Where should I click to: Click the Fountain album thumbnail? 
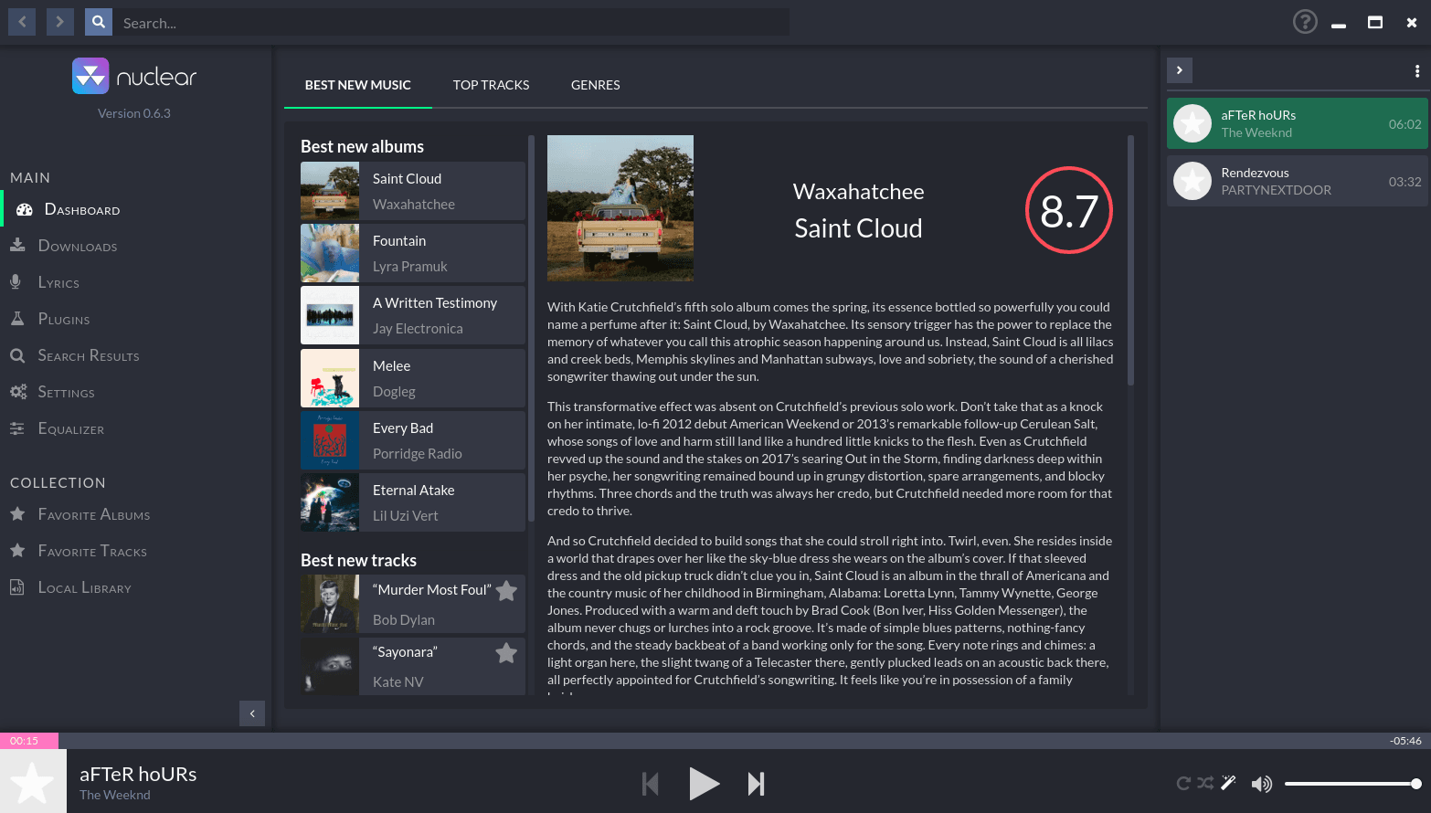coord(330,253)
